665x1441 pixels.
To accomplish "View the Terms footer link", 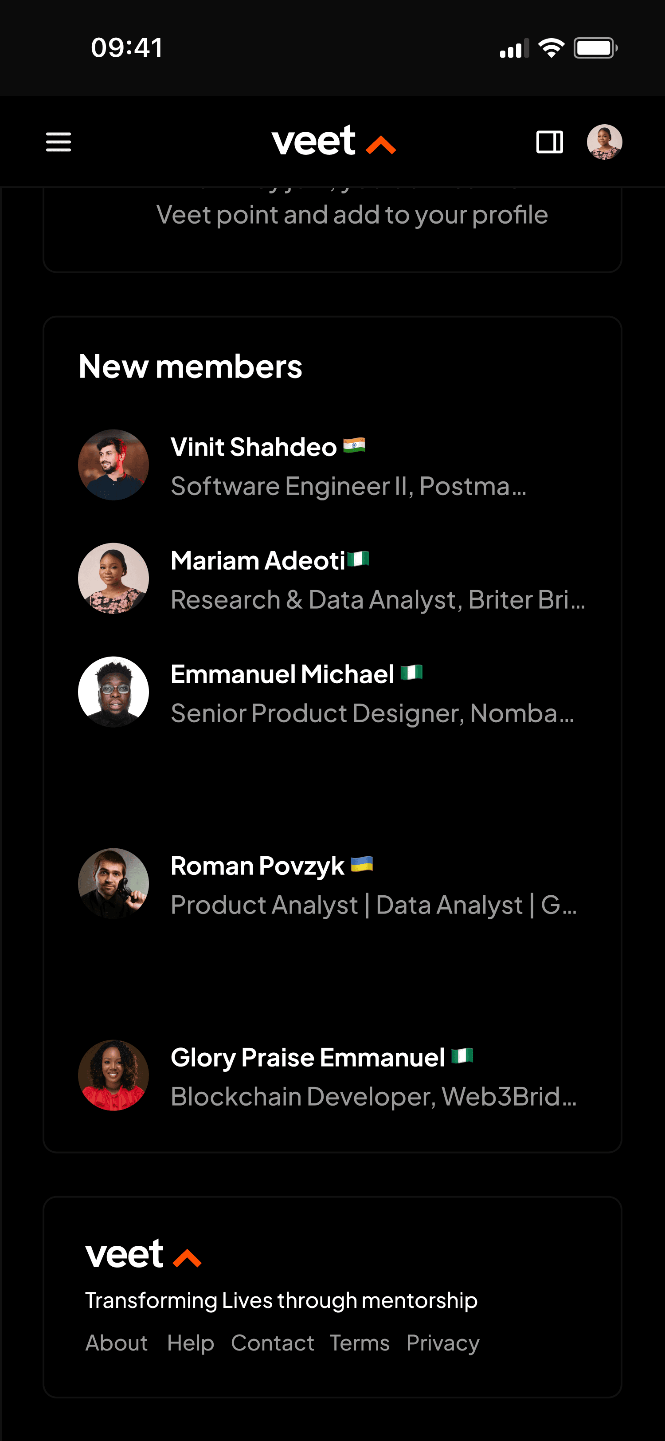I will tap(360, 1343).
